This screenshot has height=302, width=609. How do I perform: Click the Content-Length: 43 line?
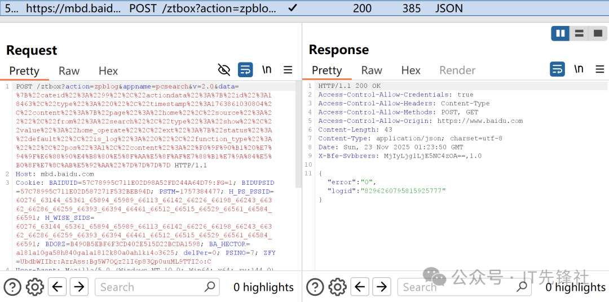355,130
